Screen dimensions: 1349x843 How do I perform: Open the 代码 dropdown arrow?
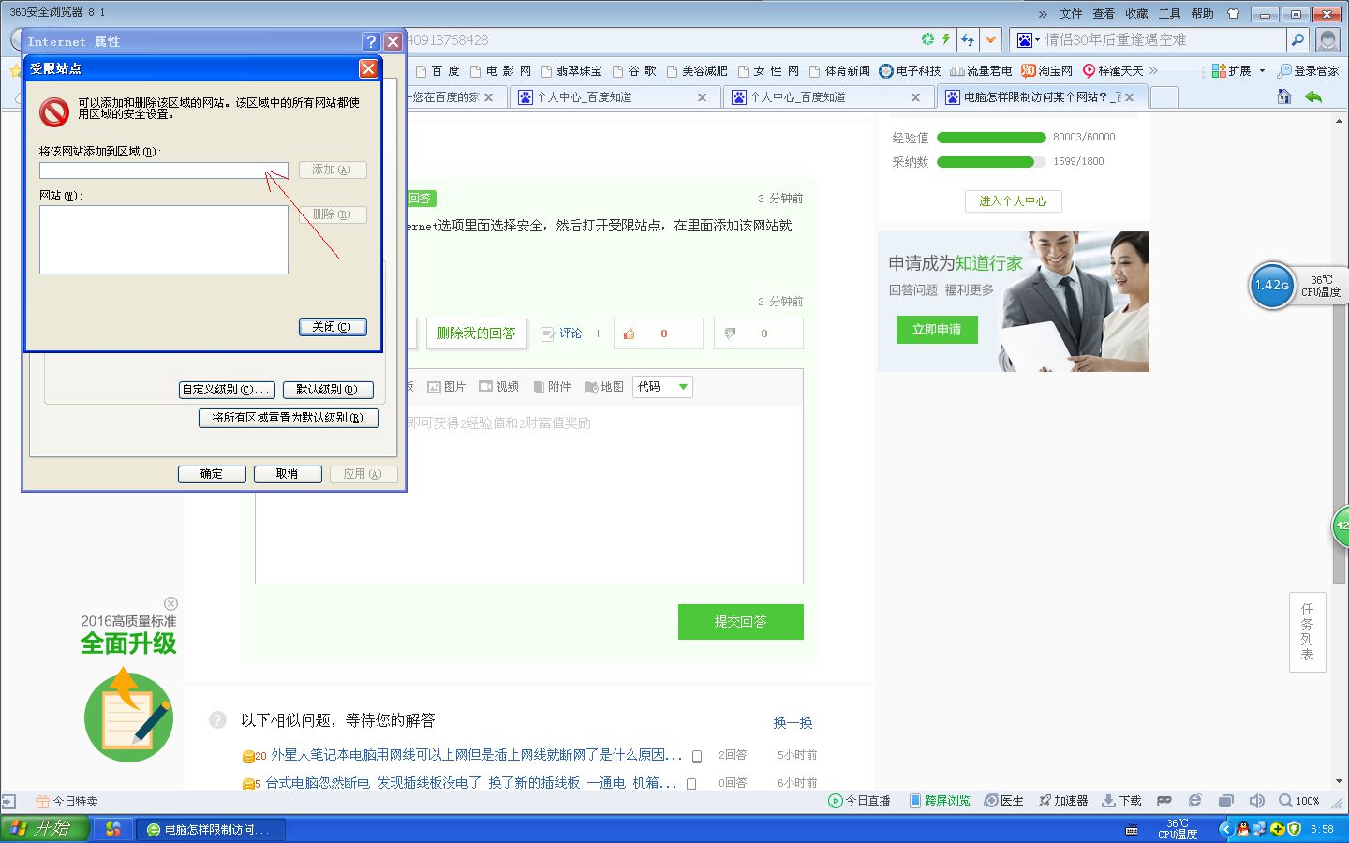[x=683, y=386]
